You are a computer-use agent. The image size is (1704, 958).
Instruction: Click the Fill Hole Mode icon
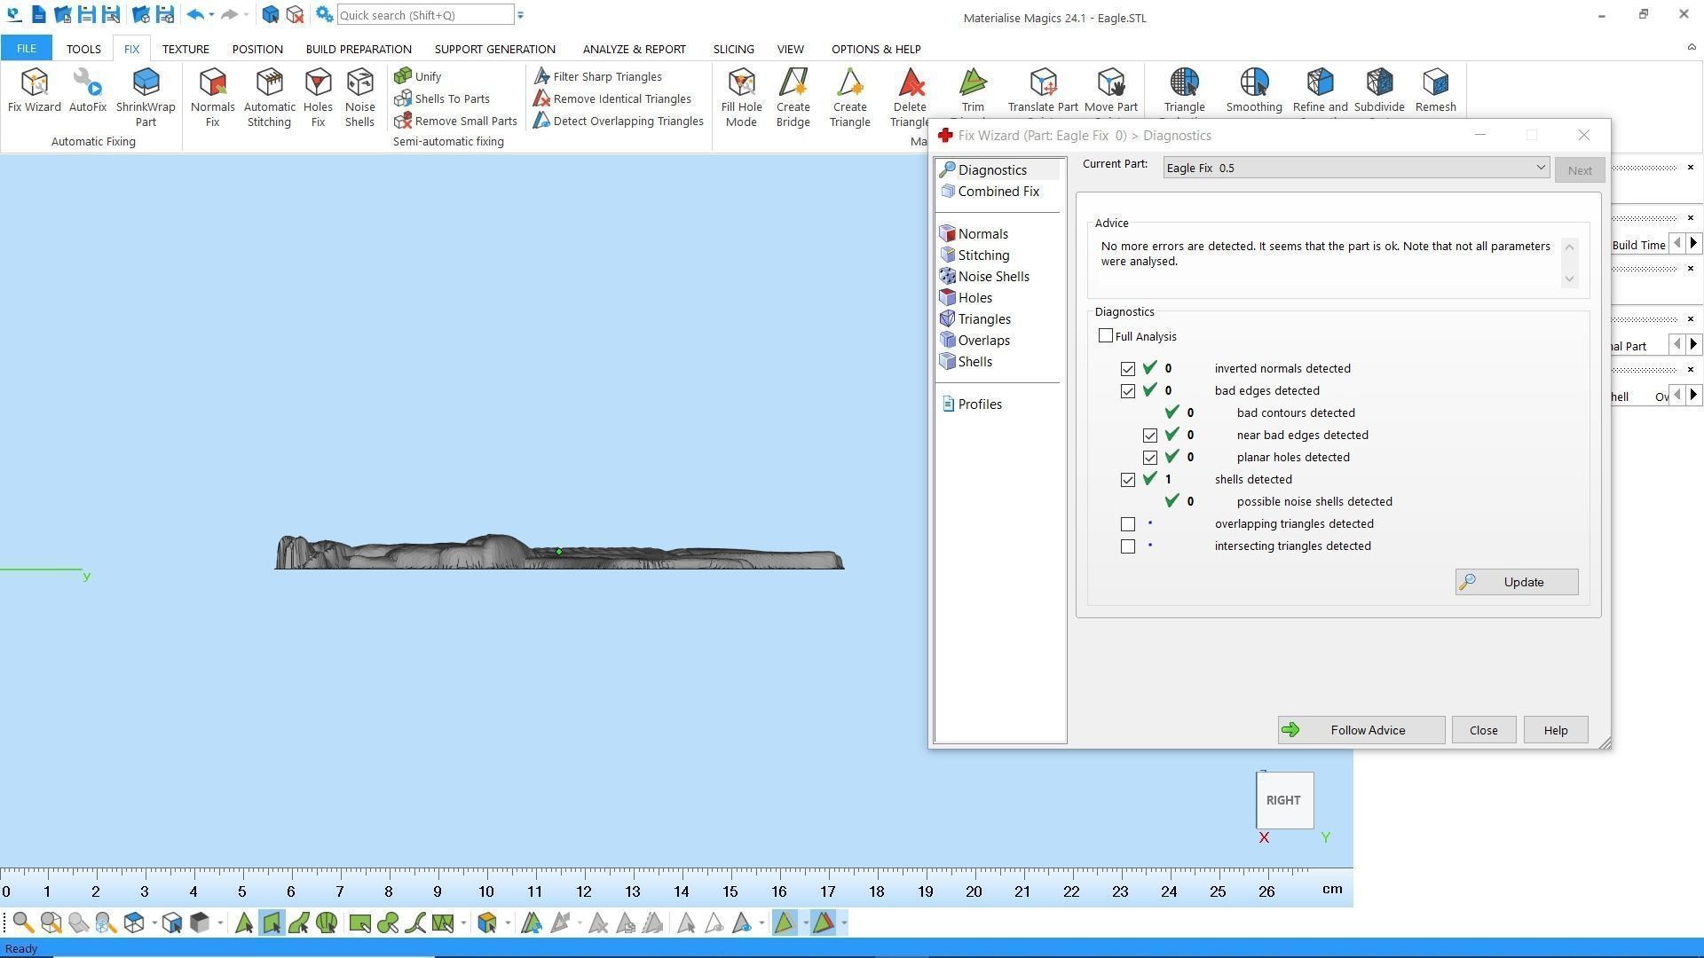coord(741,96)
